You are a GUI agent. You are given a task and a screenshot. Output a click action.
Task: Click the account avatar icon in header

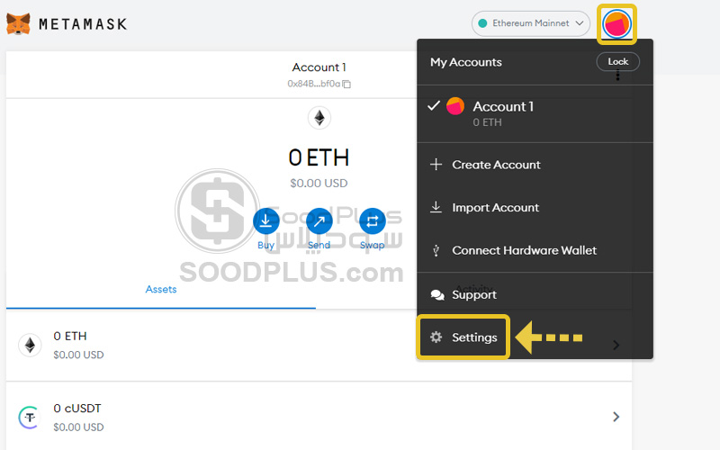616,24
